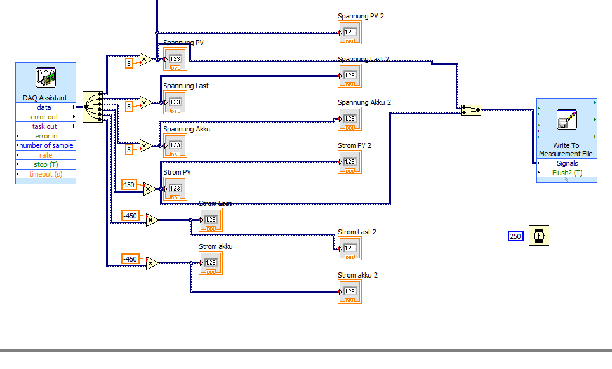This screenshot has width=612, height=369.
Task: Click the Strom PV 2 indicator terminal
Action: pyautogui.click(x=350, y=162)
